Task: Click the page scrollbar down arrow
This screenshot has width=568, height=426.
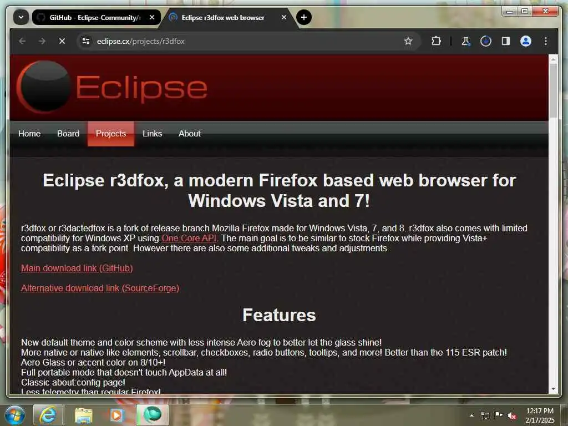Action: pyautogui.click(x=553, y=389)
